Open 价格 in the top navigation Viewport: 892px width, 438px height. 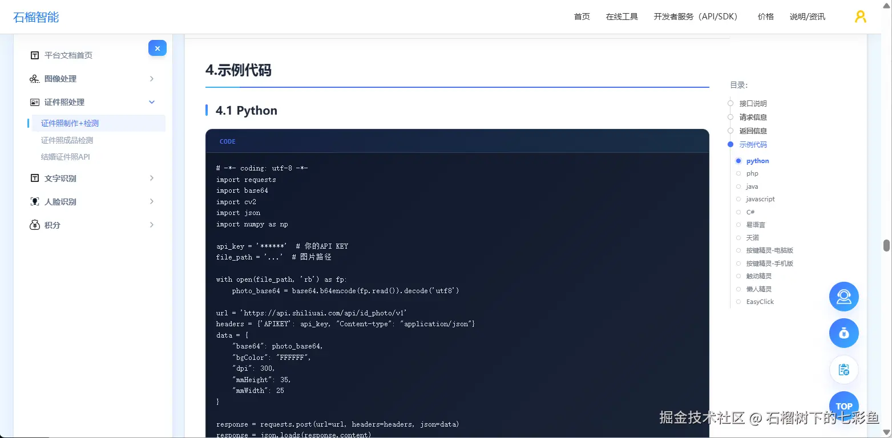(x=766, y=17)
